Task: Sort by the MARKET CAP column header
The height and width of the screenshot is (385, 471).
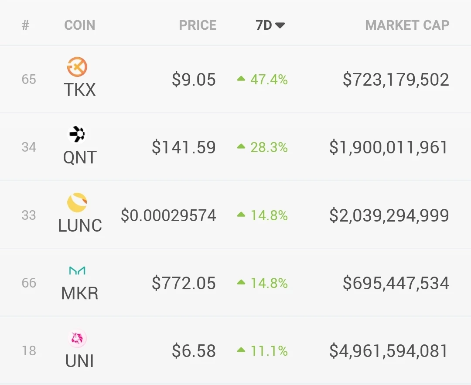Action: click(x=407, y=25)
